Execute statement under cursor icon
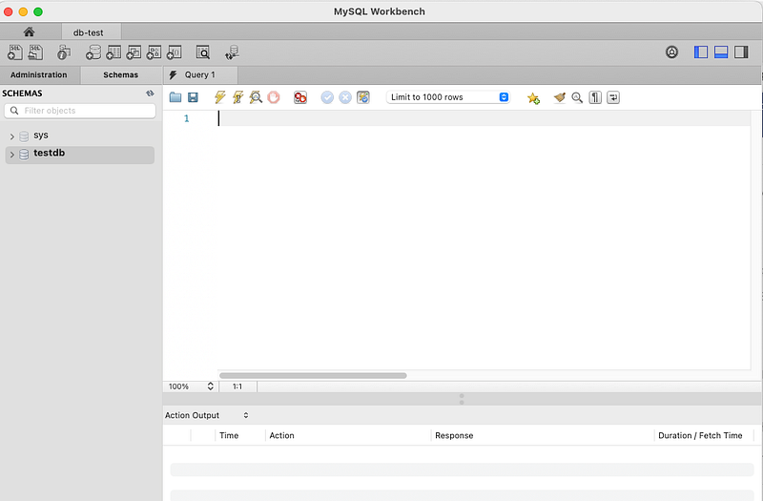This screenshot has width=763, height=501. click(237, 97)
